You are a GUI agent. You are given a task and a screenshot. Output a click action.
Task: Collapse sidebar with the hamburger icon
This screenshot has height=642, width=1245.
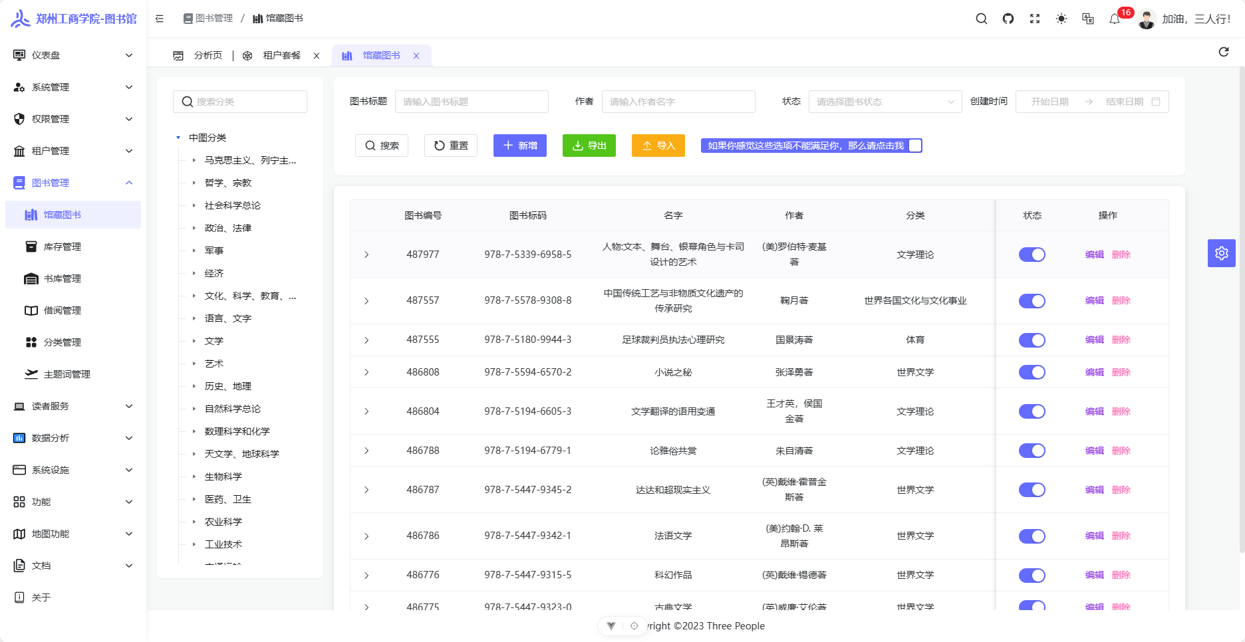coord(160,19)
